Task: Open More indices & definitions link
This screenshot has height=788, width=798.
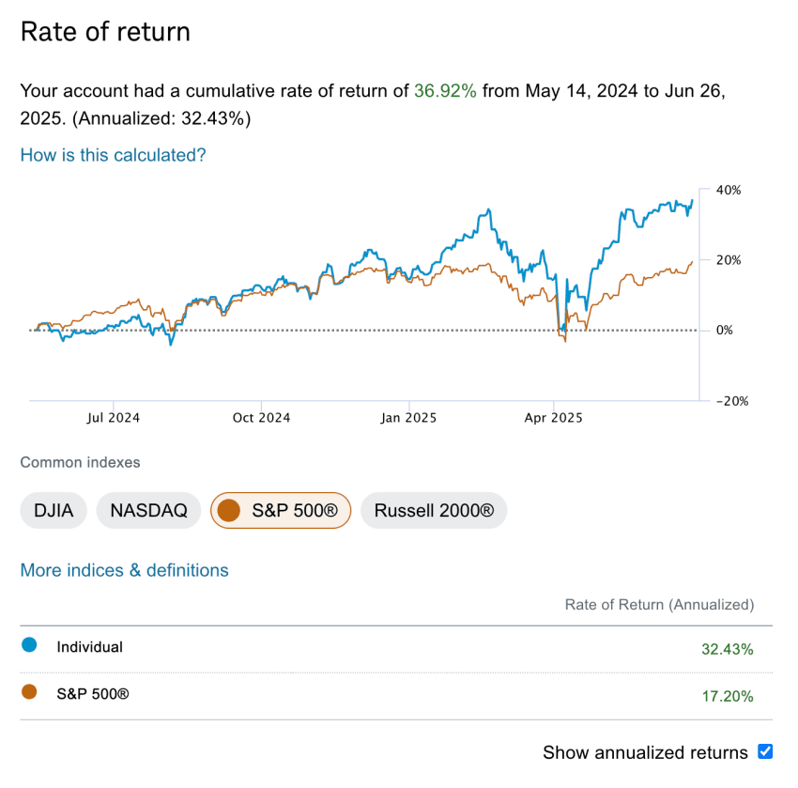Action: pyautogui.click(x=124, y=570)
